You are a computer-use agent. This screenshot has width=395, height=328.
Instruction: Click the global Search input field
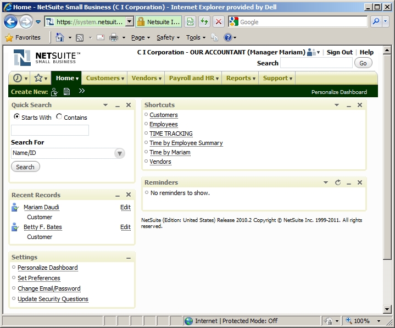pyautogui.click(x=316, y=63)
